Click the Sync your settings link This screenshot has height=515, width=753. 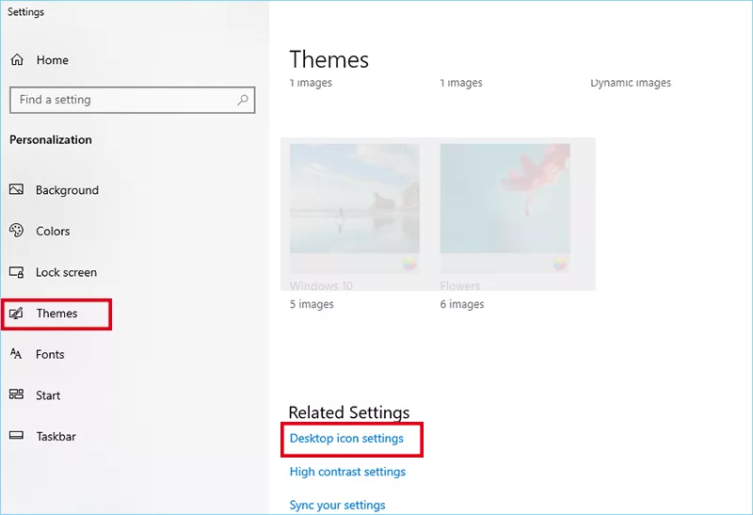[x=337, y=506]
